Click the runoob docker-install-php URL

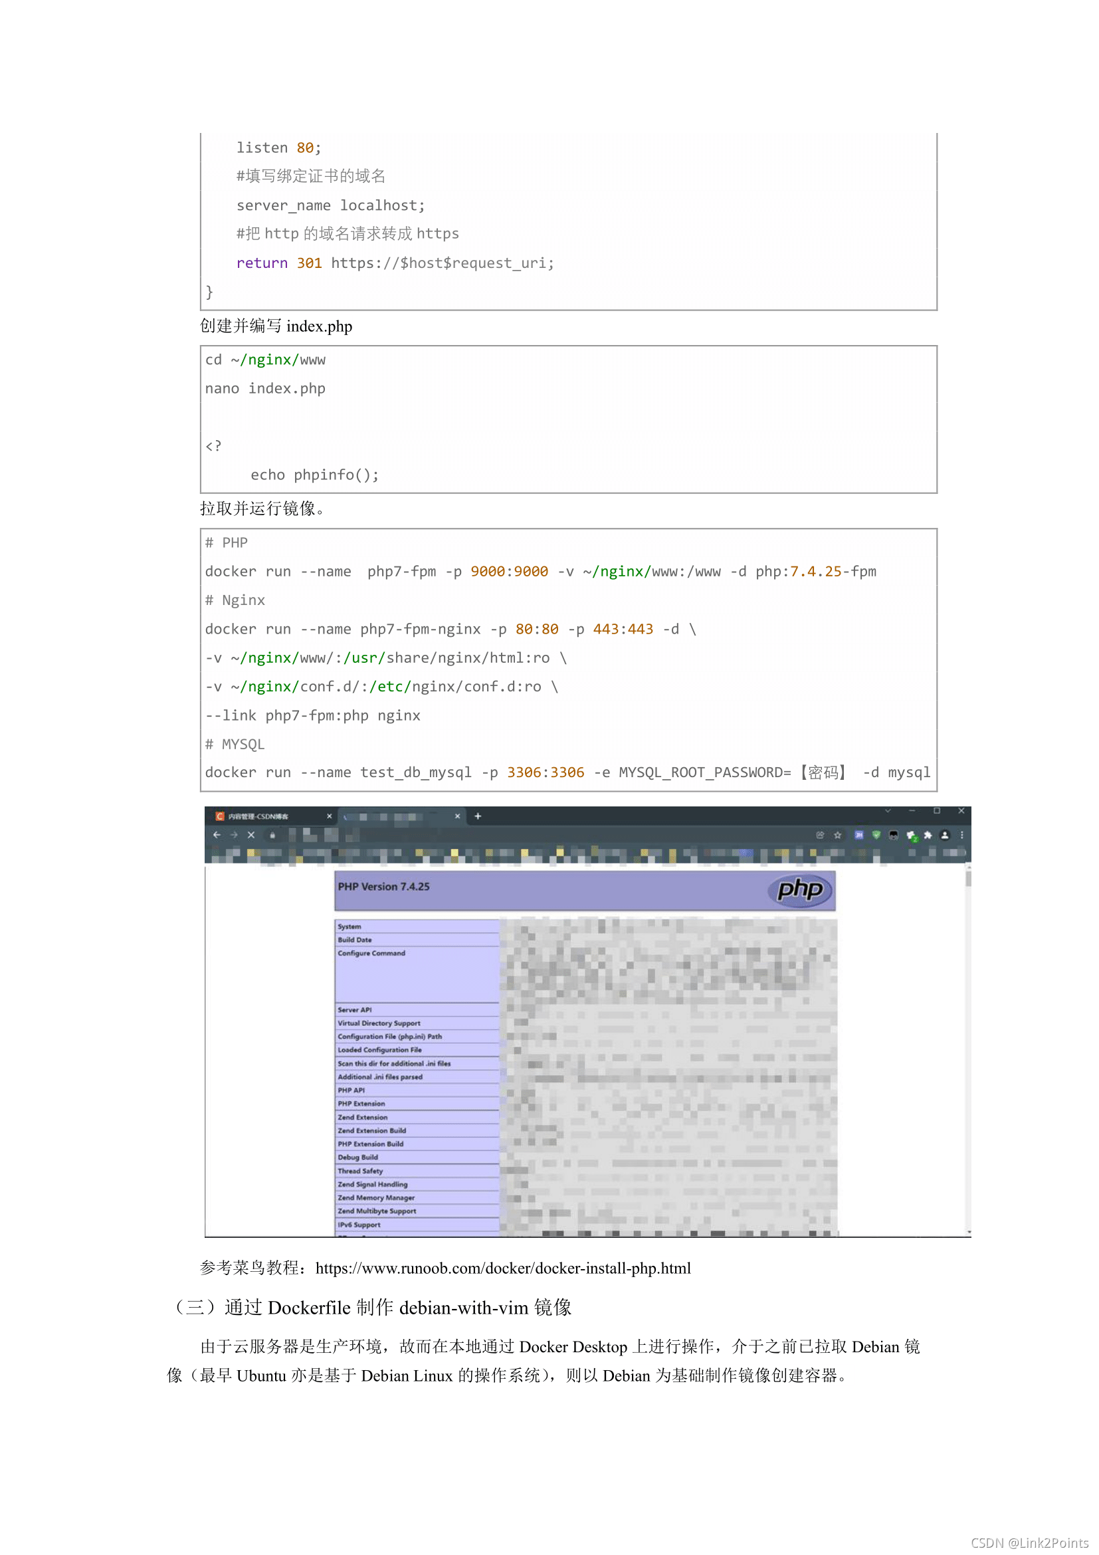click(503, 1268)
